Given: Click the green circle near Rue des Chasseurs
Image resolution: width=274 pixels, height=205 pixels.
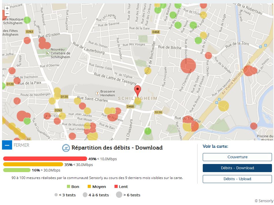Looking at the screenshot, I should [x=148, y=131].
